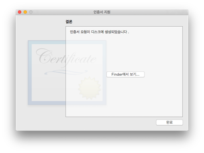Click the gold seal on the certificate image
The height and width of the screenshot is (153, 204).
pos(89,88)
